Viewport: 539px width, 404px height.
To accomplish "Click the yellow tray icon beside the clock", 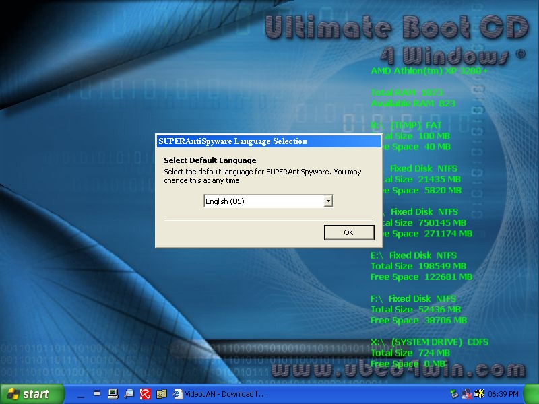I will pos(481,393).
